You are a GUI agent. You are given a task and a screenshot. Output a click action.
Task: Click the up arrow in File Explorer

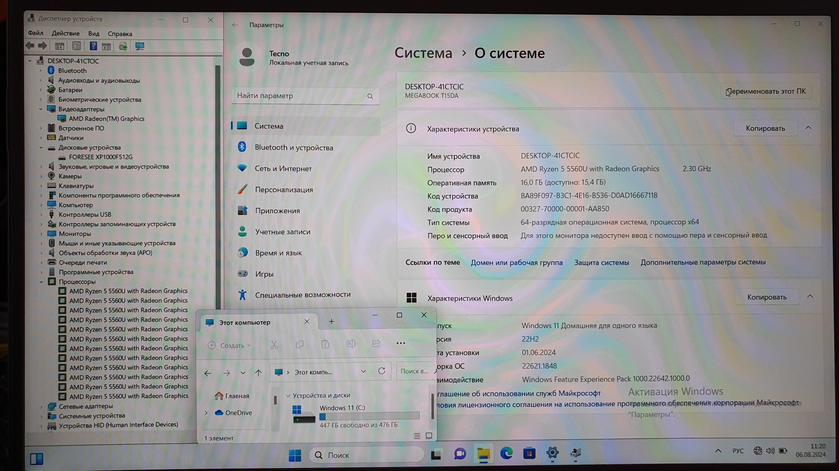pos(258,372)
